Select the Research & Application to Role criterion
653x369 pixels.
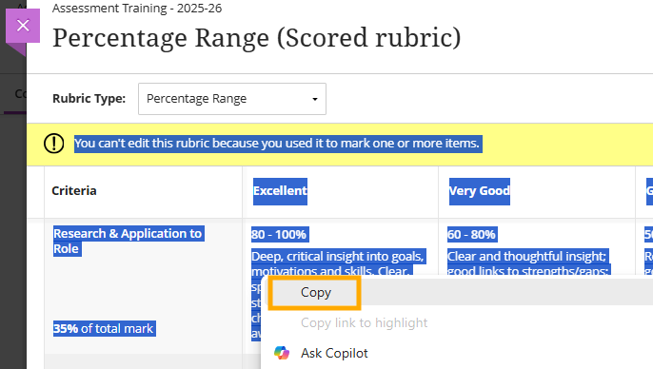click(128, 241)
